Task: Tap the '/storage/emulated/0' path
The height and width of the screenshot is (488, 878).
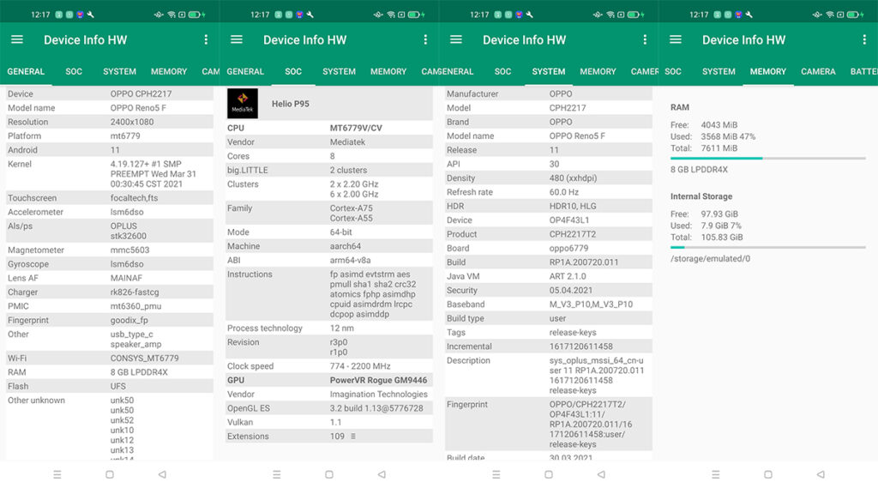Action: pyautogui.click(x=711, y=258)
